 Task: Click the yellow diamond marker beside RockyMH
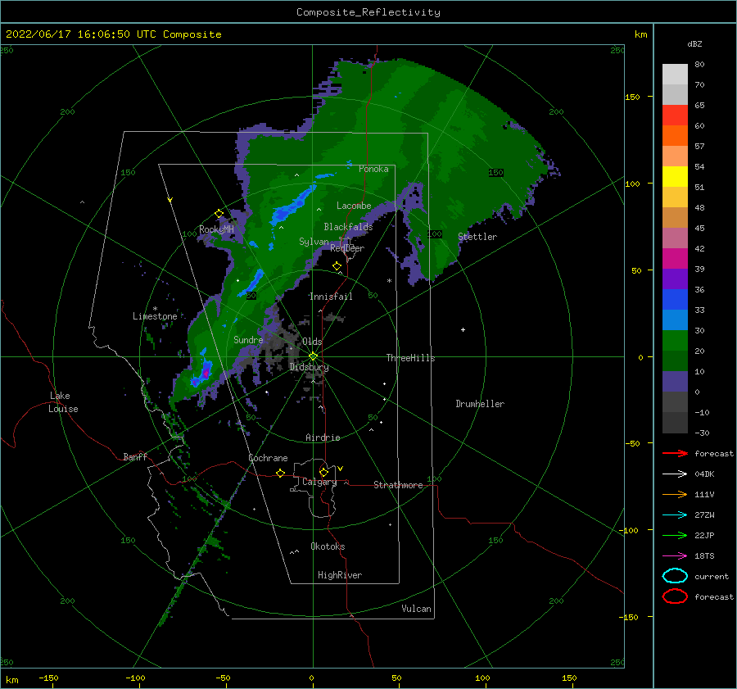coord(219,214)
